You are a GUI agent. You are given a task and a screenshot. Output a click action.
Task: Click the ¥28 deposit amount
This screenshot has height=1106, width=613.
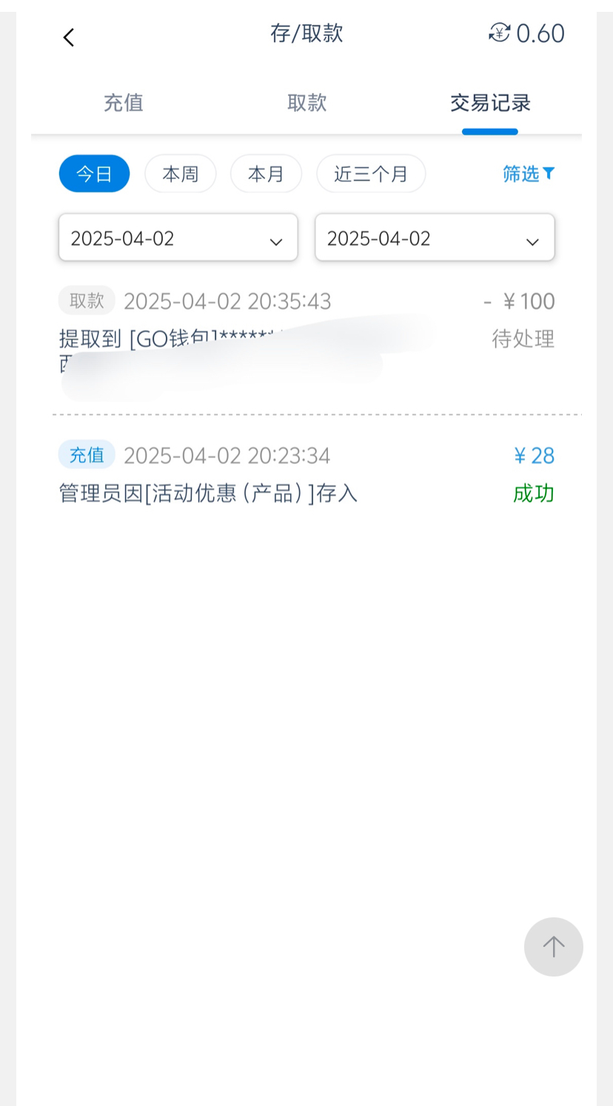pos(534,456)
